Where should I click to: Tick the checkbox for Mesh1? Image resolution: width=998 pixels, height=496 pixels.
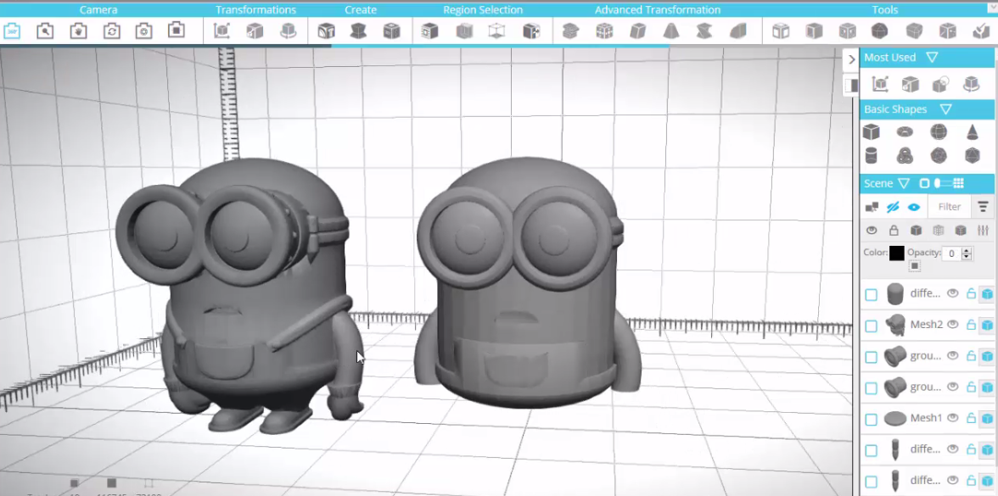pyautogui.click(x=871, y=420)
